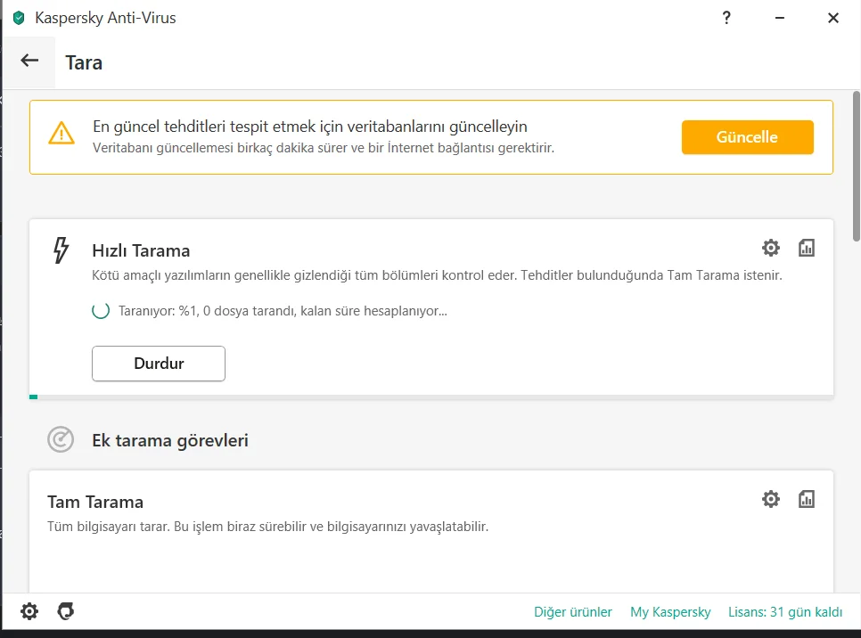Open the Diğer ürünler link
The height and width of the screenshot is (638, 861).
573,612
